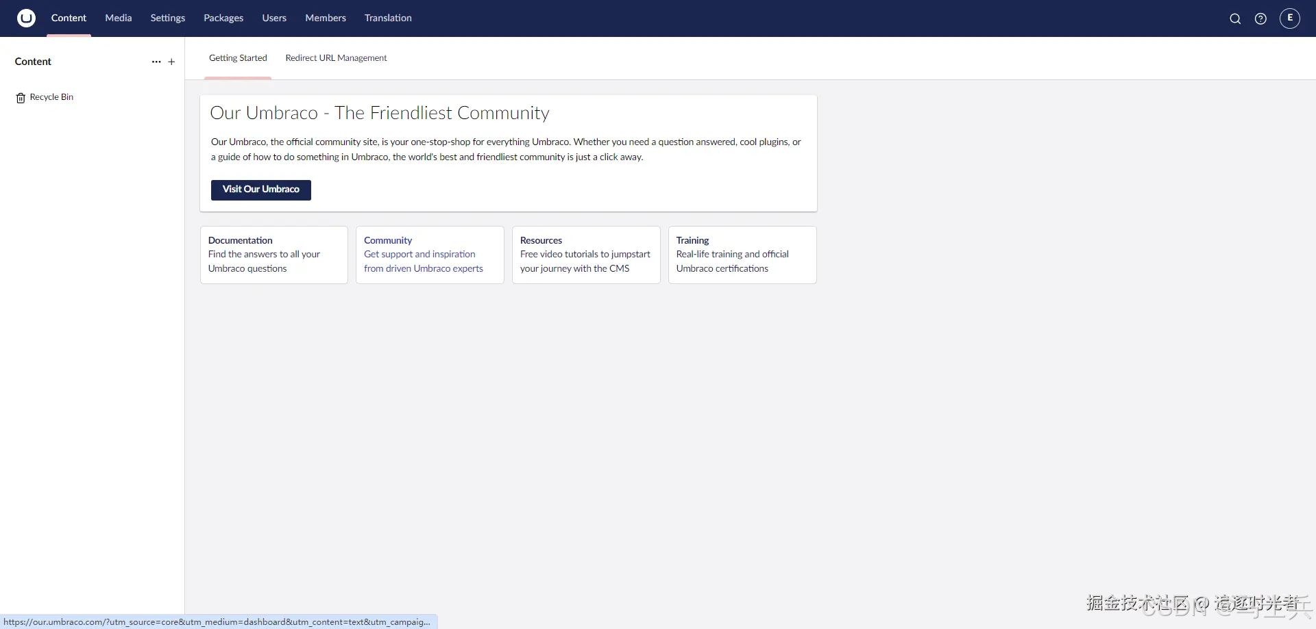Click the Visit Our Umbraco button

pos(261,190)
